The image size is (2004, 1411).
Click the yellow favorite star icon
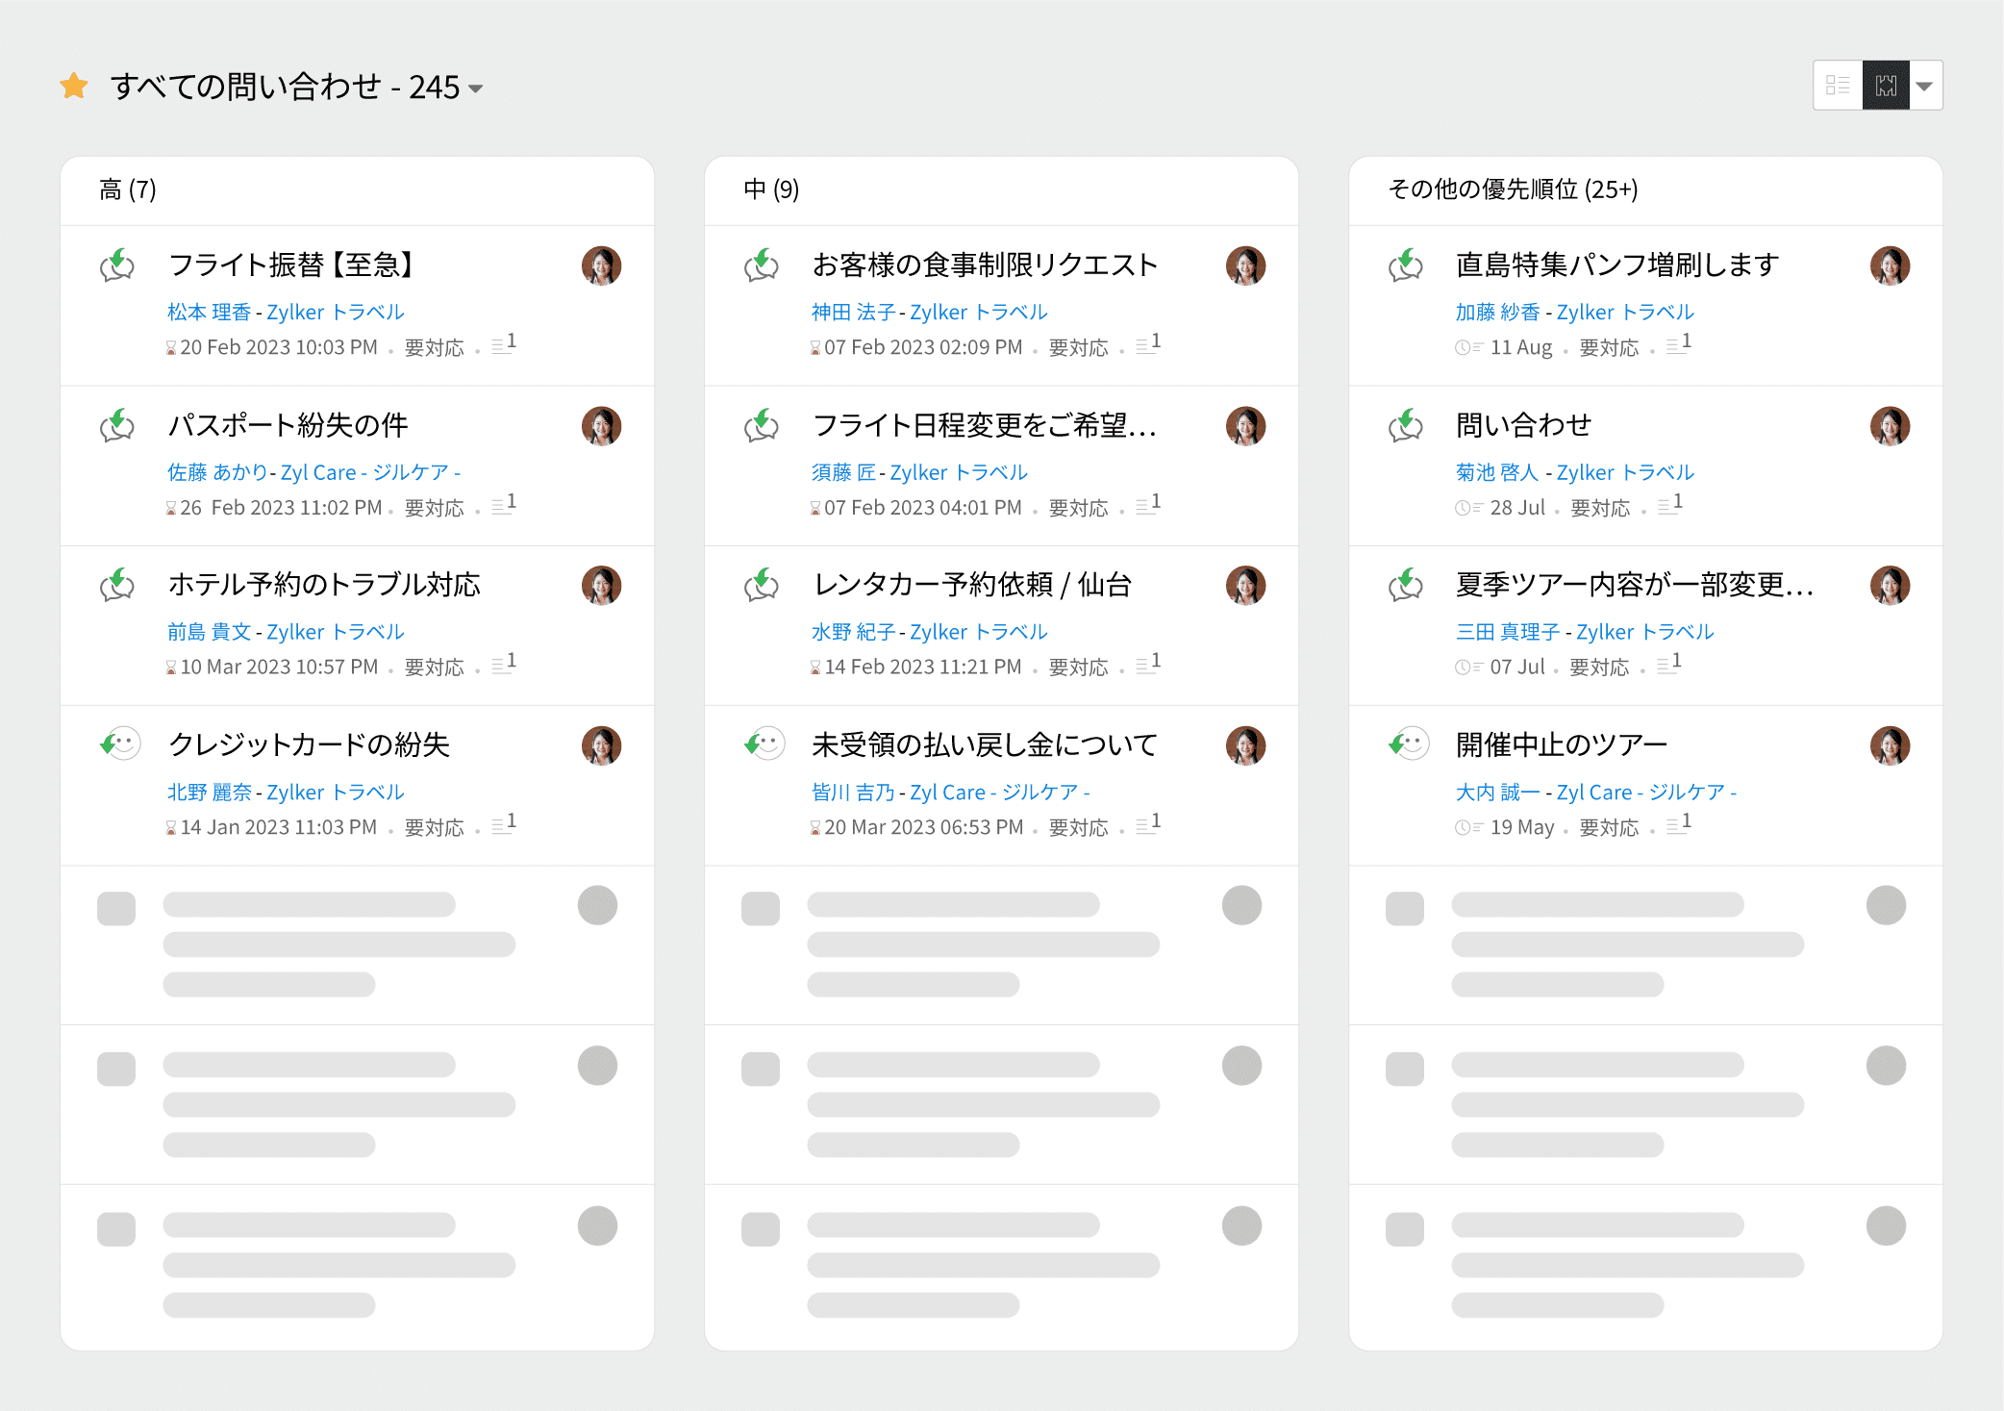[74, 87]
